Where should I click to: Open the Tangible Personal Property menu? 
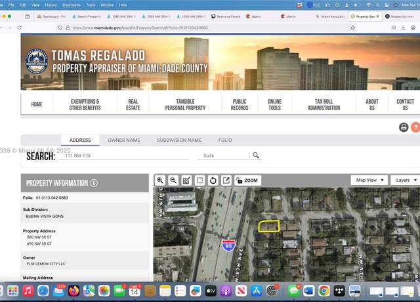pos(185,104)
